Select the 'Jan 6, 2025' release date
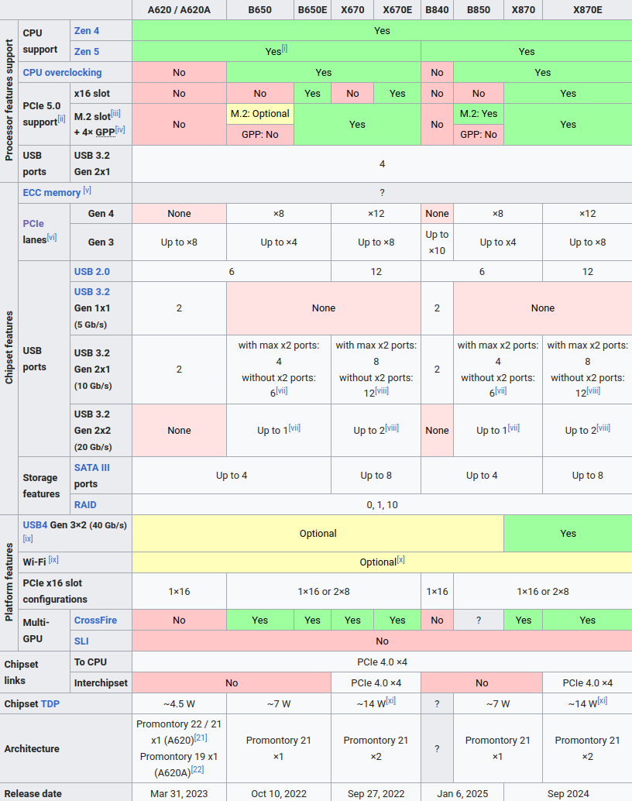This screenshot has height=801, width=632. click(x=462, y=794)
